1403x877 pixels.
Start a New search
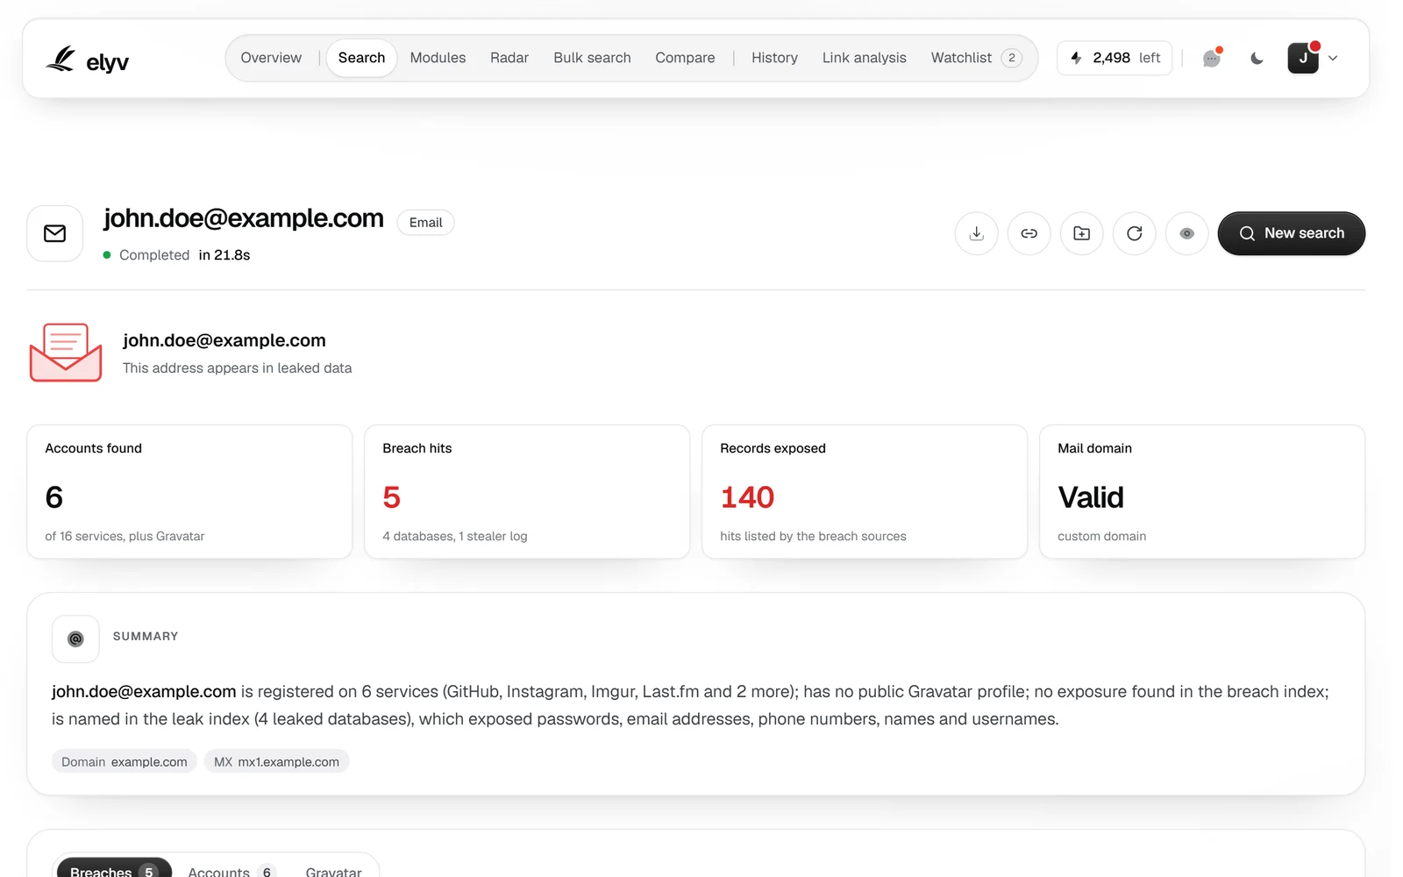pyautogui.click(x=1292, y=233)
